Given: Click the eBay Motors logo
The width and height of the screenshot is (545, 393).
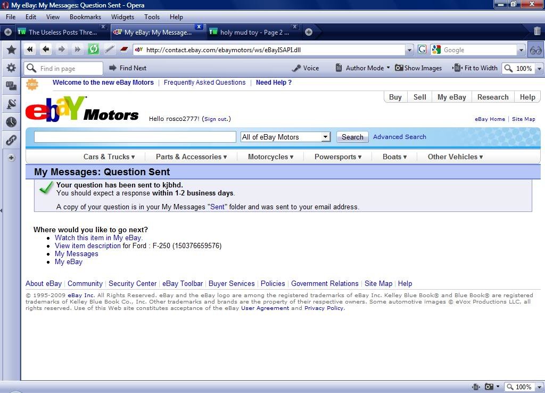Looking at the screenshot, I should 81,109.
